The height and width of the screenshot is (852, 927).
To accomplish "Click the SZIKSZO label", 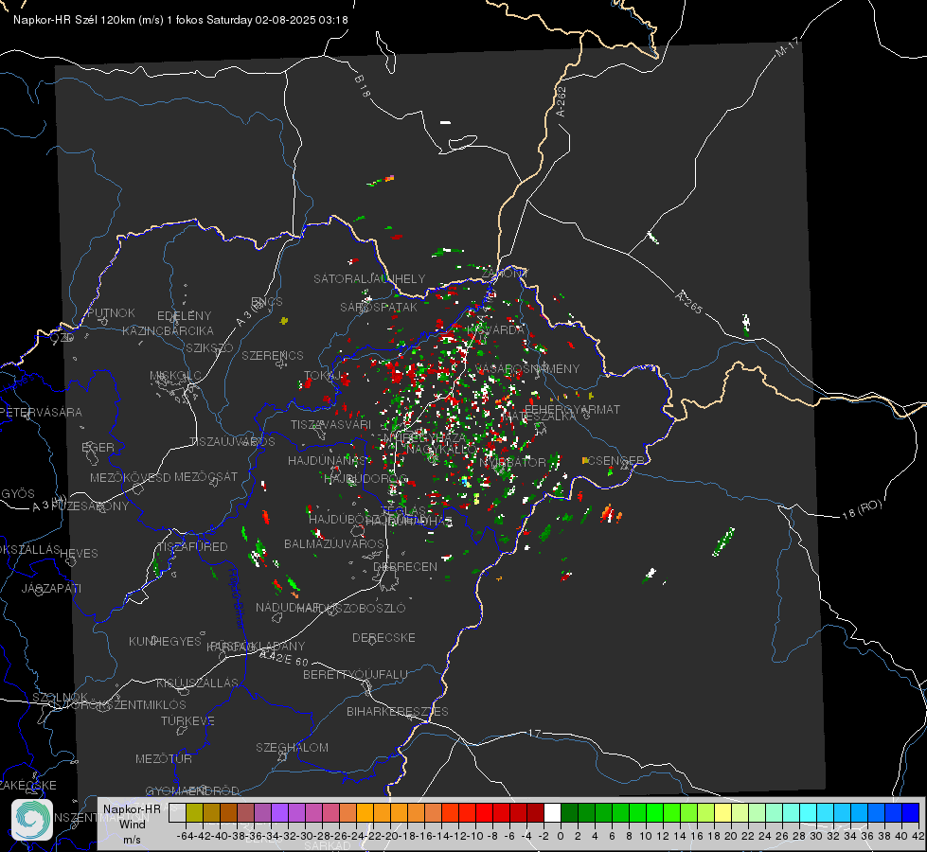I will [209, 347].
